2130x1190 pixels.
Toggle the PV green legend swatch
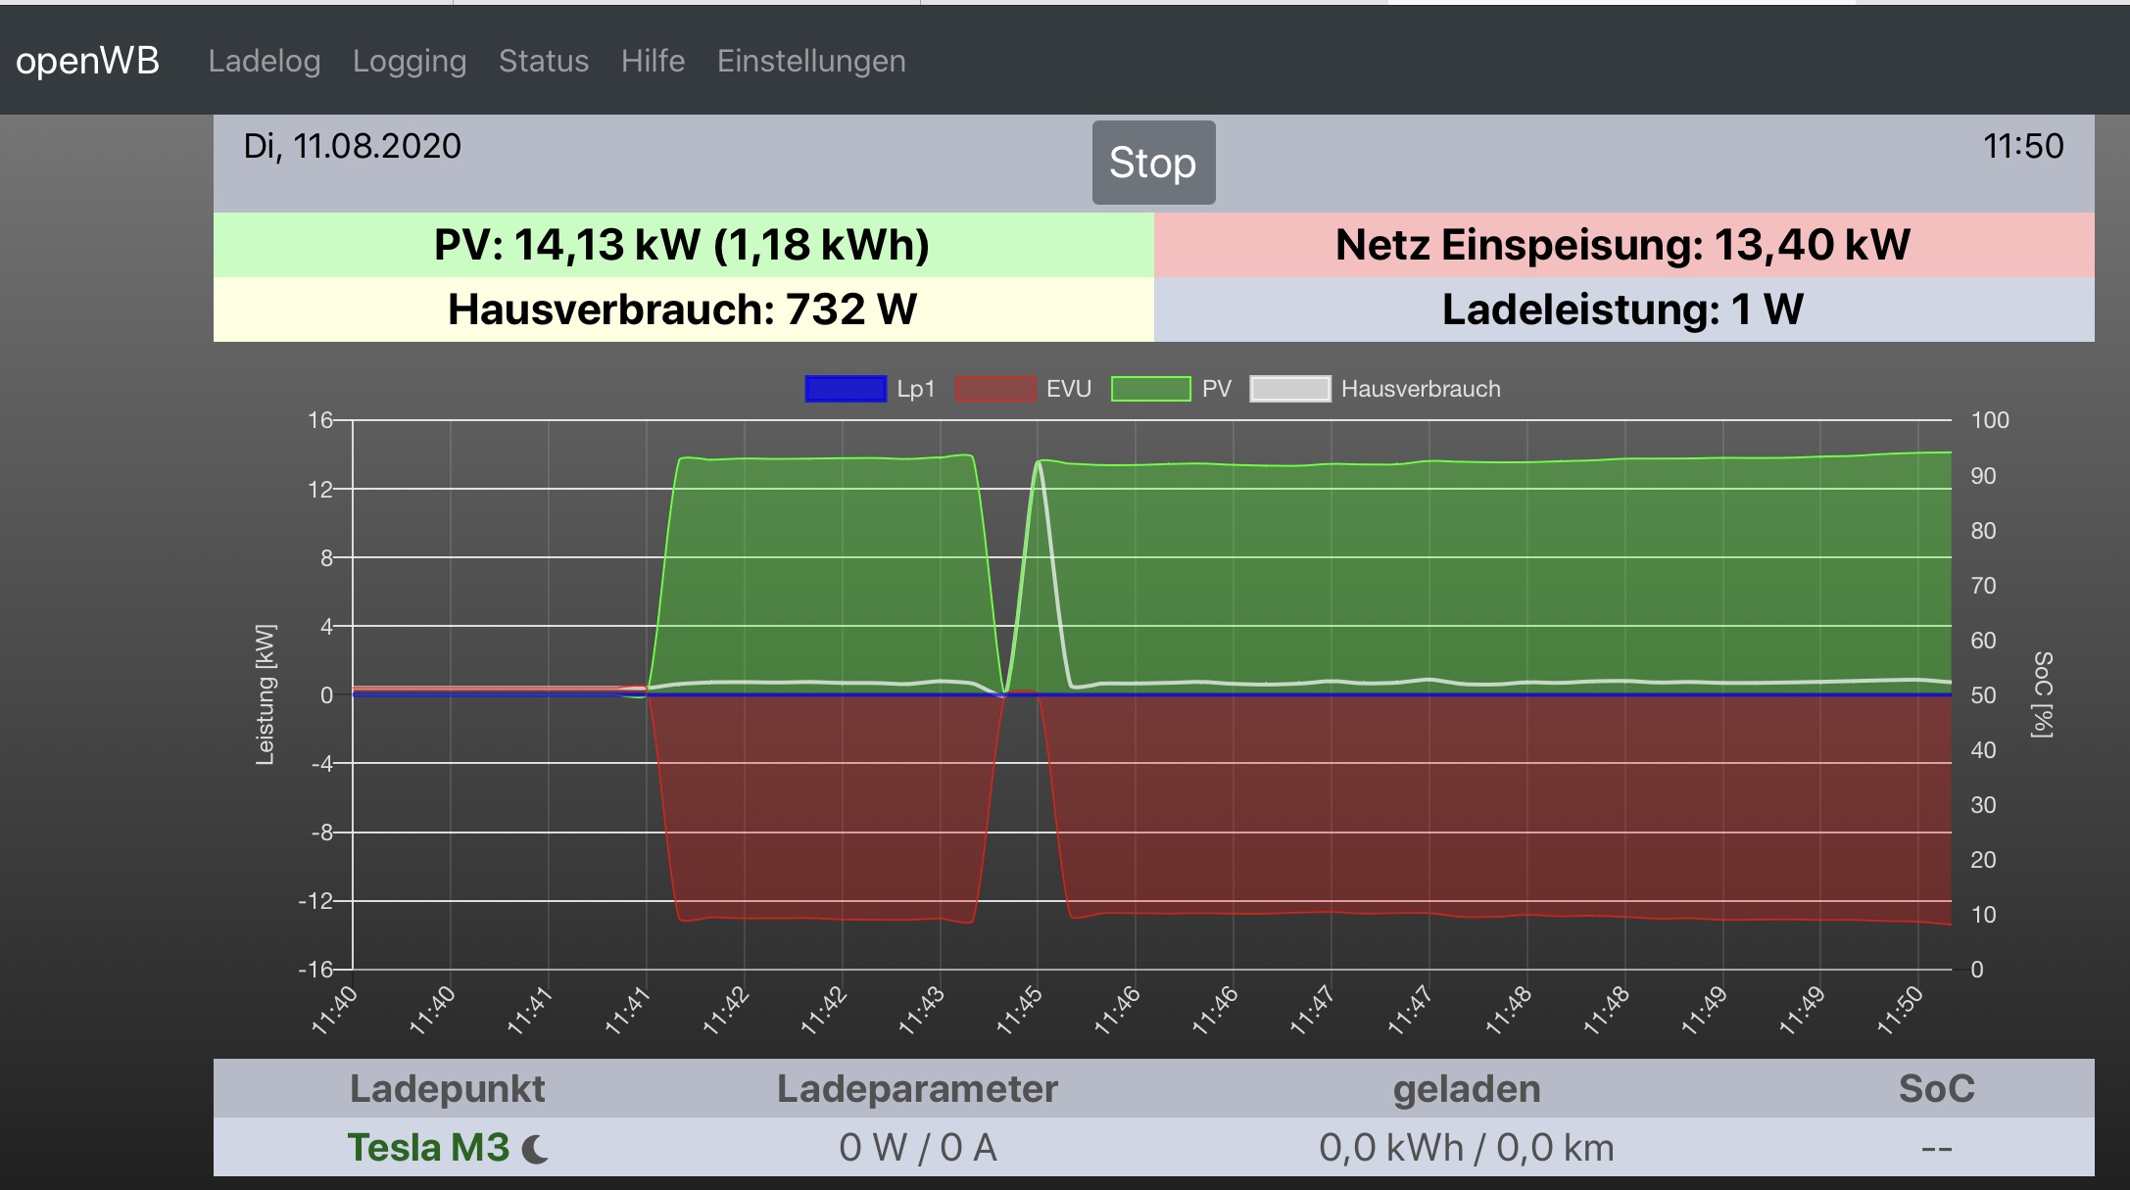(x=1151, y=389)
